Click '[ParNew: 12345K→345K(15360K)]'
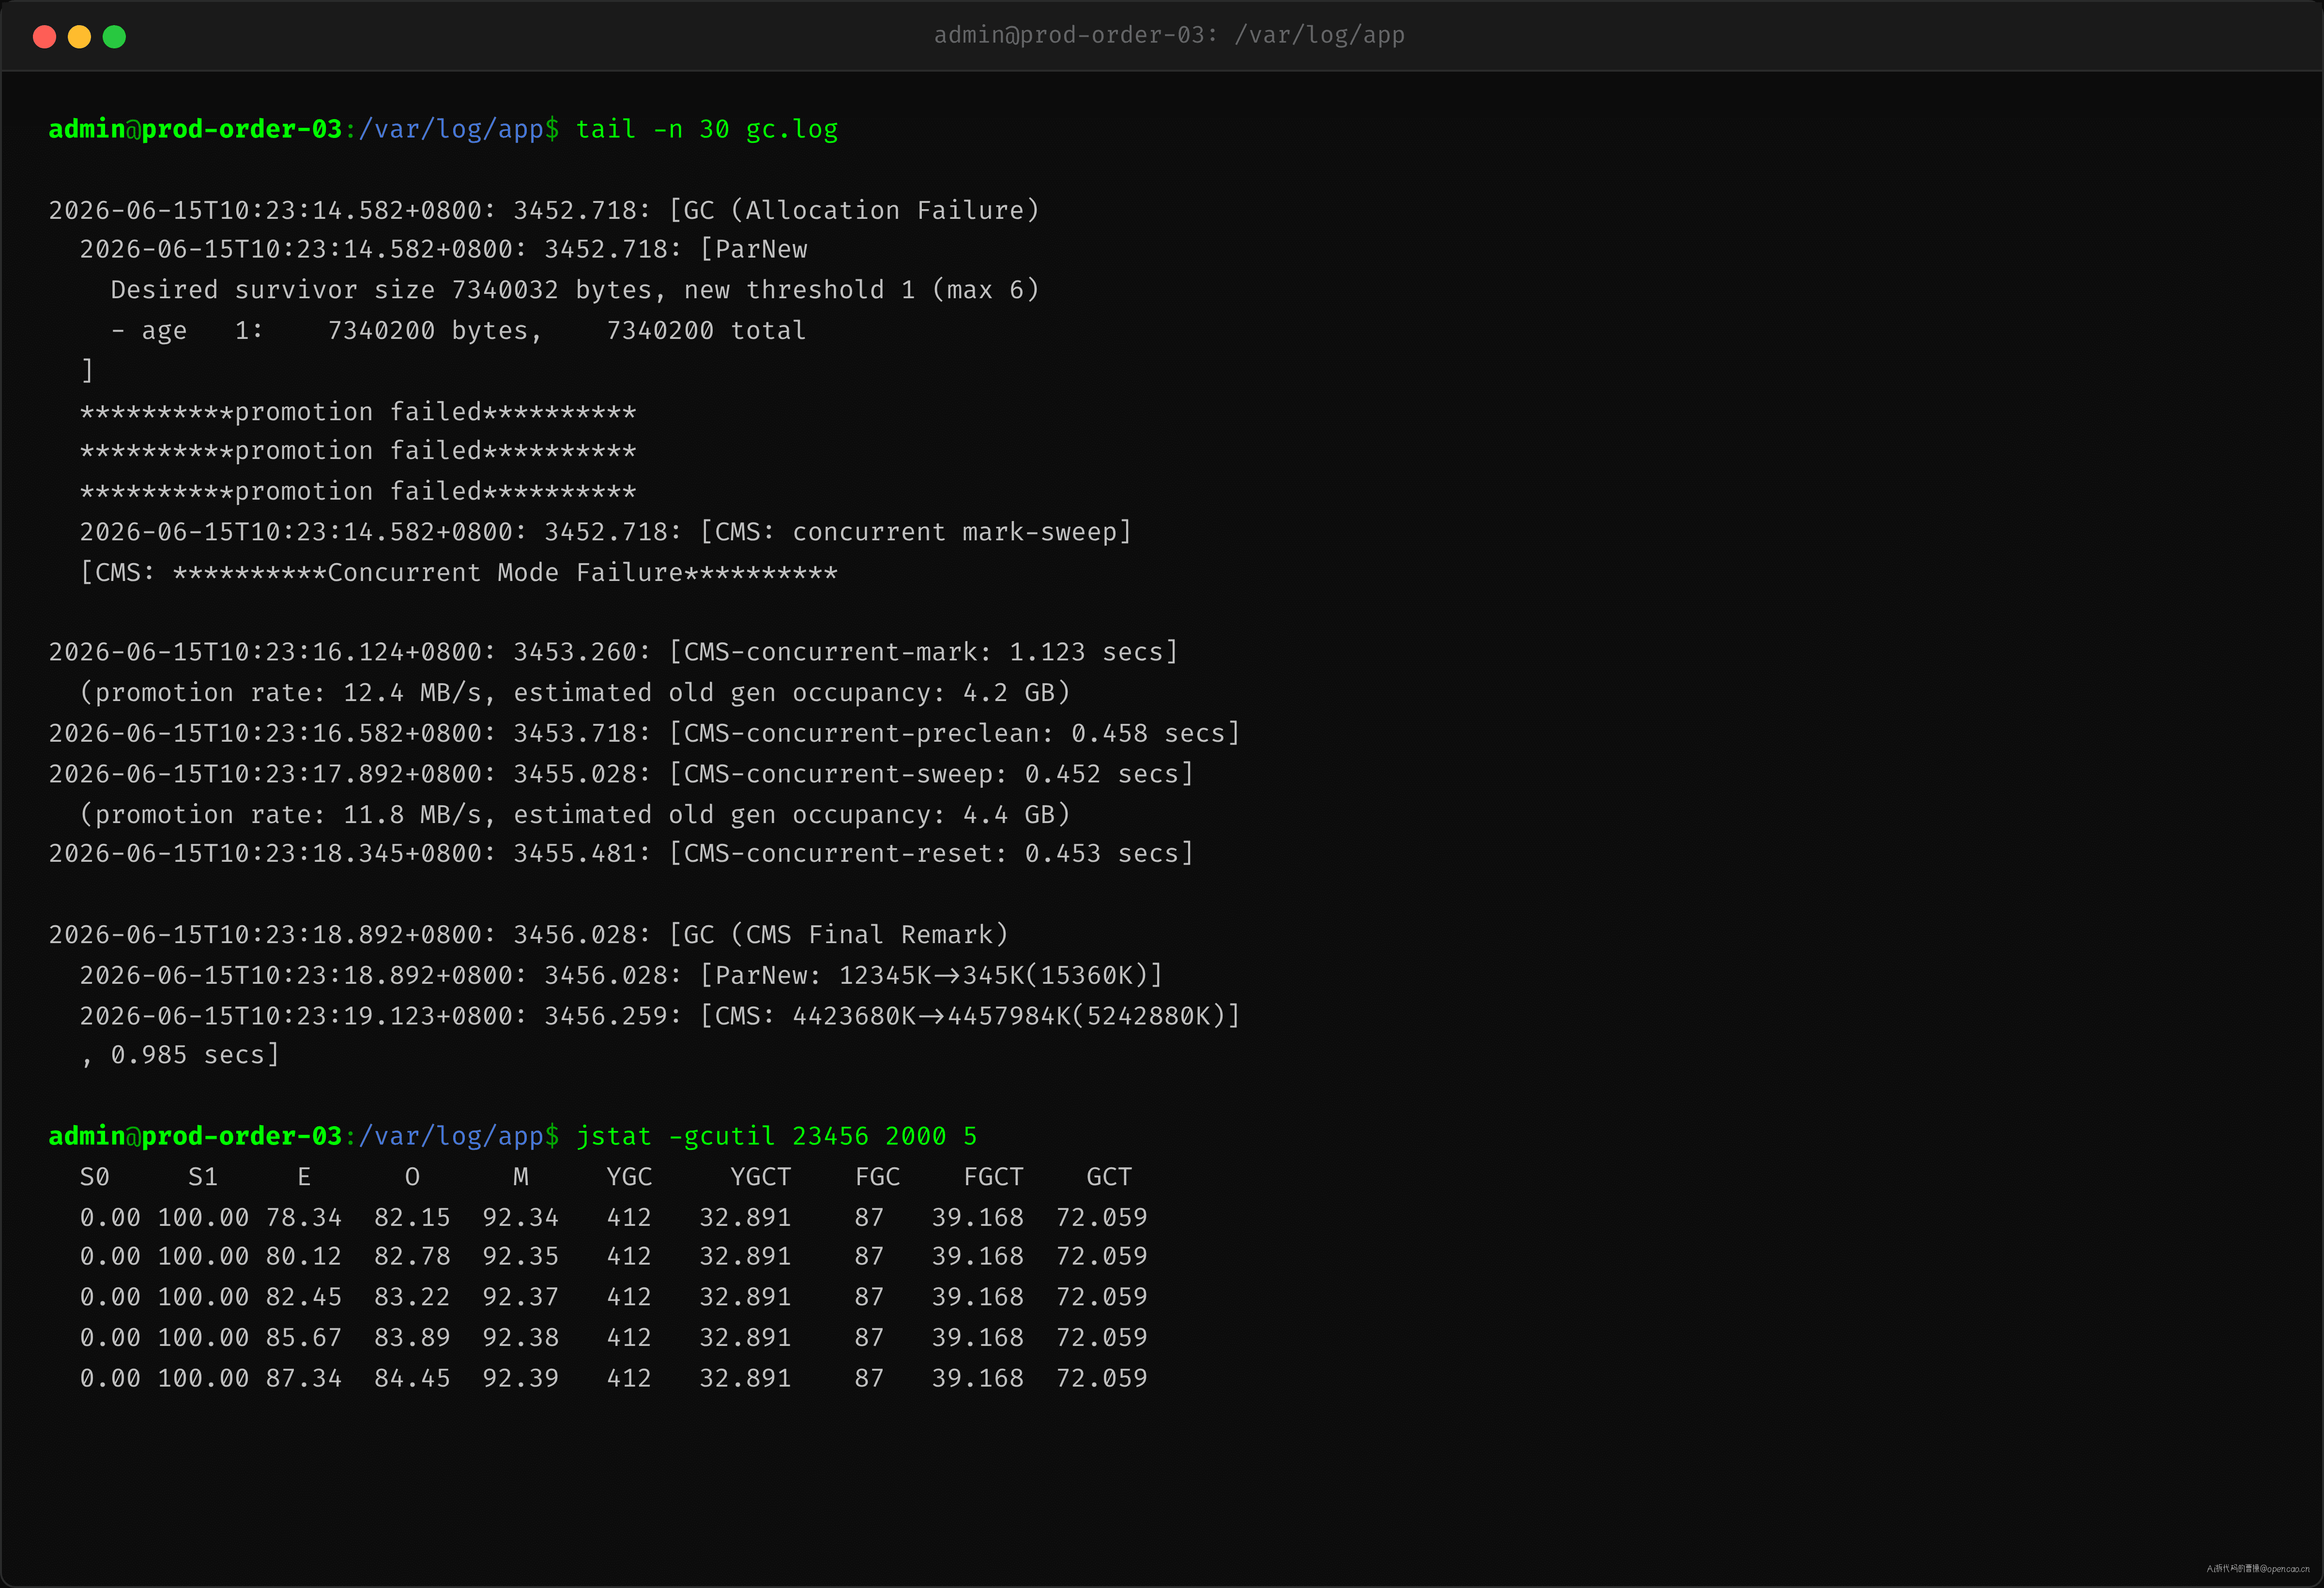 click(932, 975)
